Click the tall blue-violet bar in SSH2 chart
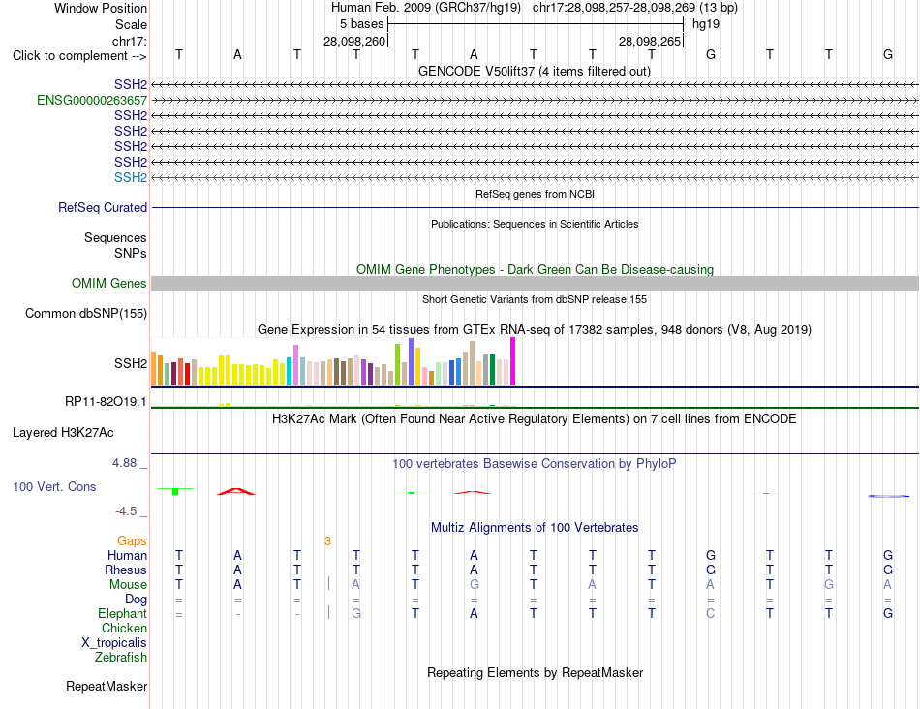Image resolution: width=920 pixels, height=709 pixels. [412, 361]
